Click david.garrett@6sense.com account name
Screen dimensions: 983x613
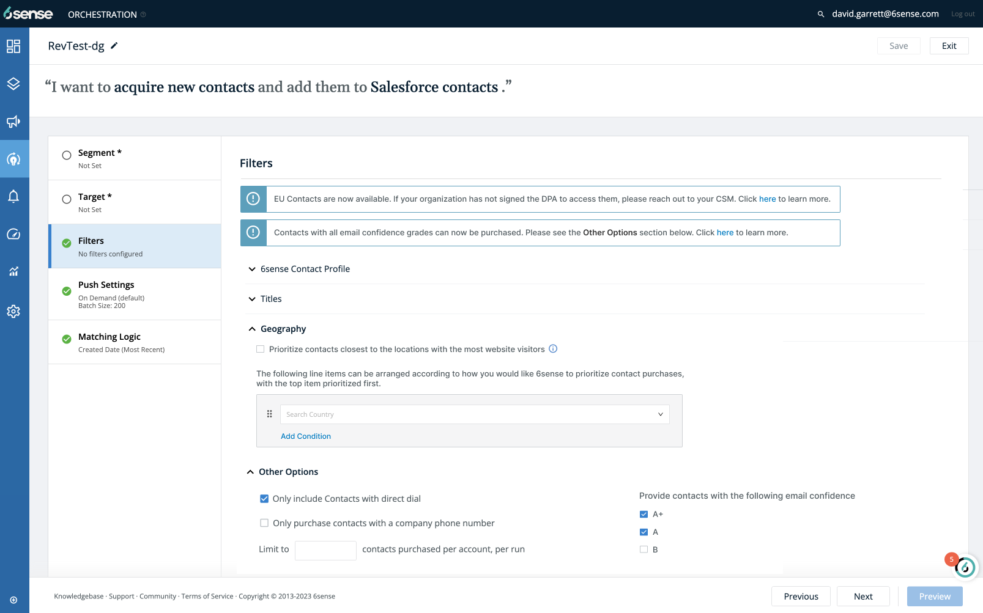885,14
